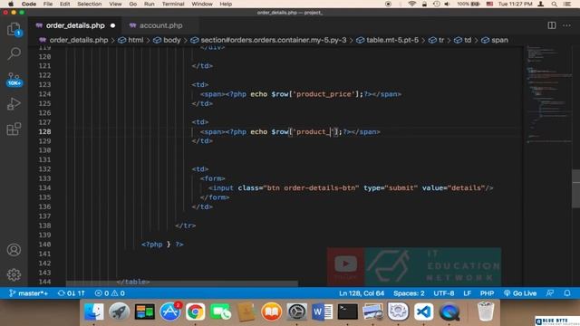This screenshot has height=326, width=580.
Task: Open Trash from the Dock
Action: click(486, 312)
